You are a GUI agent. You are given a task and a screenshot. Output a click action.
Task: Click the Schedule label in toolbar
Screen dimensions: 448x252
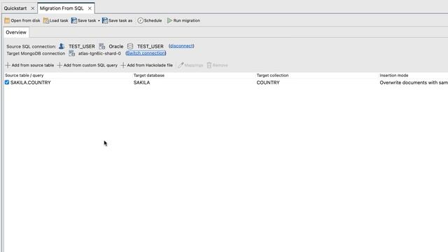(153, 20)
